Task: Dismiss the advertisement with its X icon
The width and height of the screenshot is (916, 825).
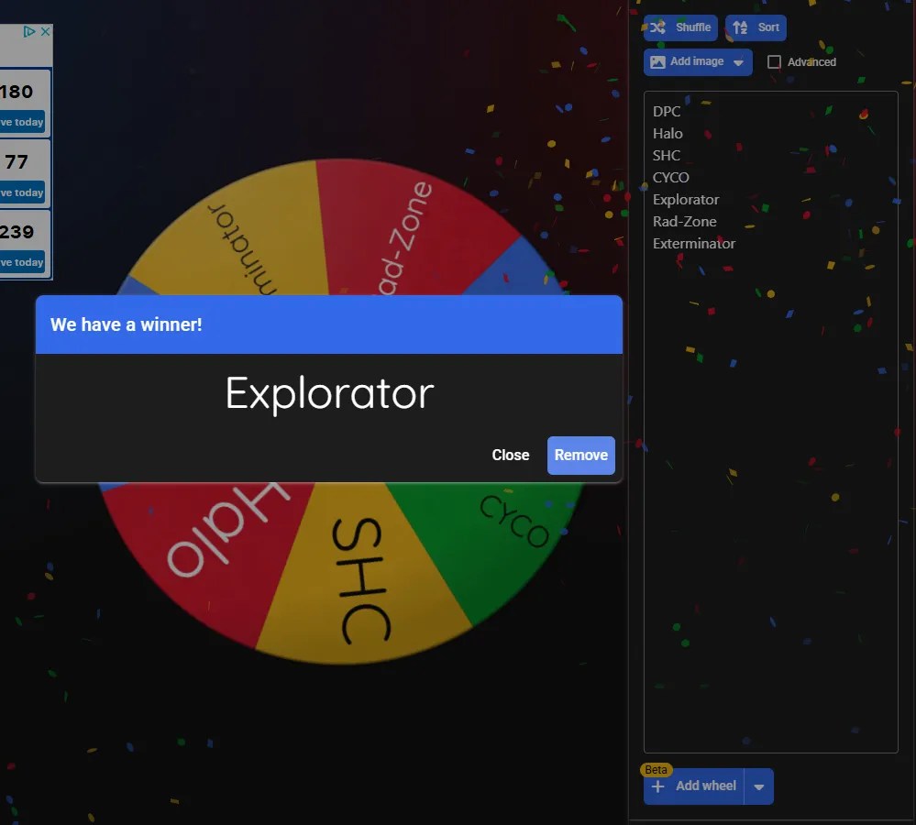Action: 45,31
